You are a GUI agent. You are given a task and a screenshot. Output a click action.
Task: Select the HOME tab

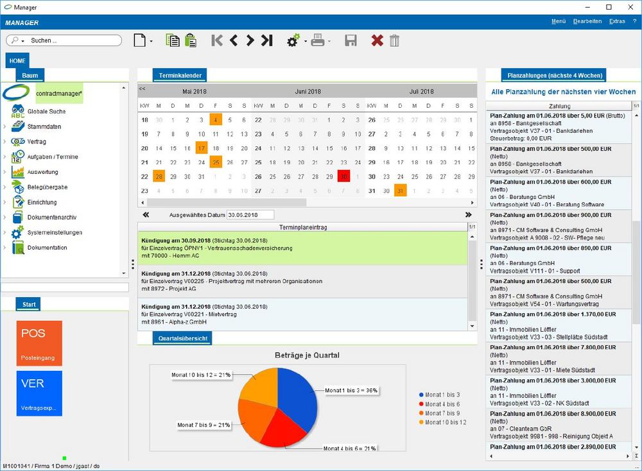17,60
